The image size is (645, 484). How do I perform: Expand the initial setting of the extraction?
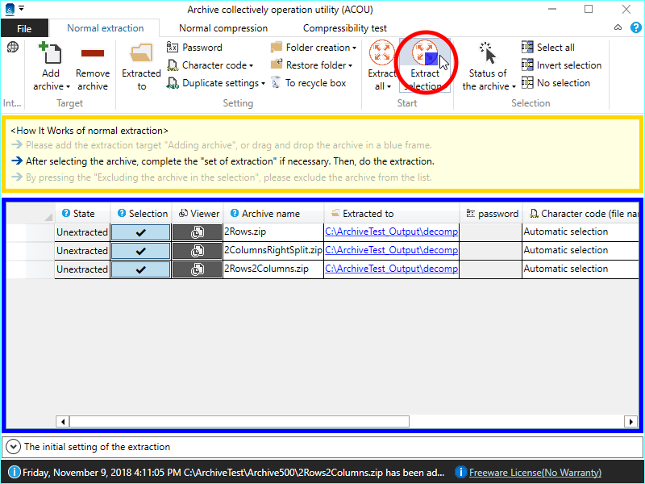[14, 446]
